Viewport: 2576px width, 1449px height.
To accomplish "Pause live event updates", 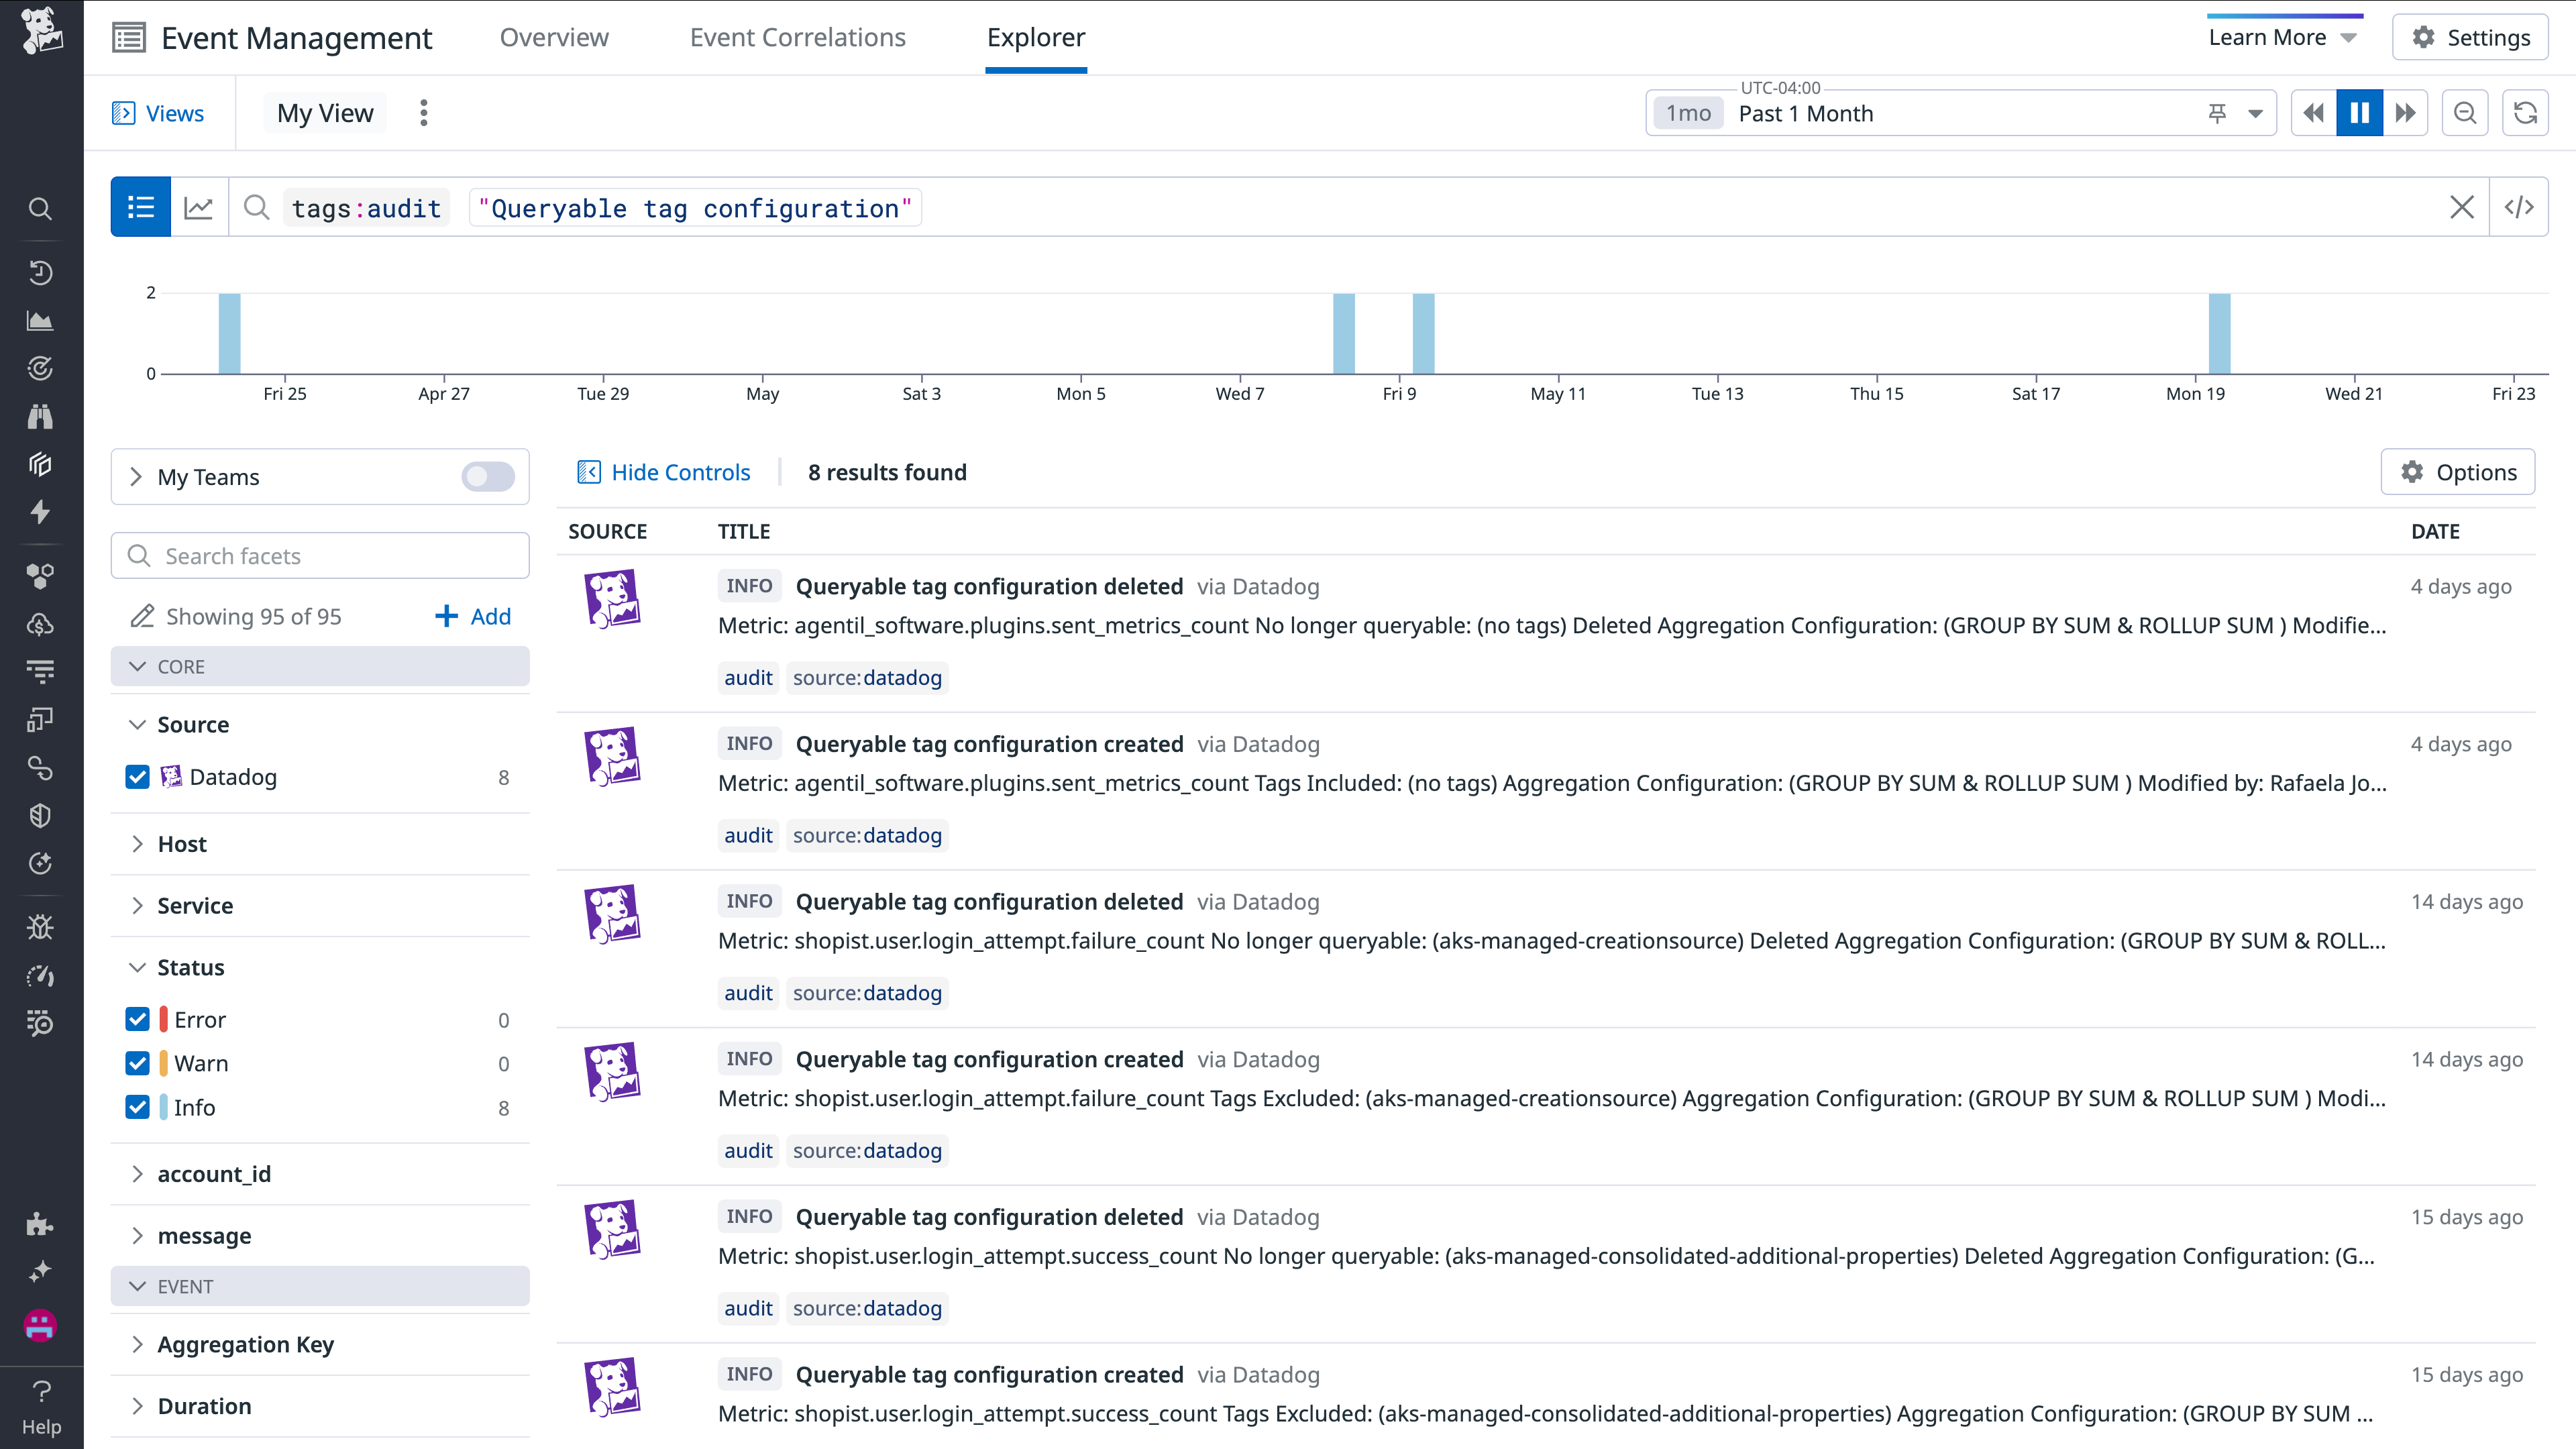I will tap(2360, 112).
